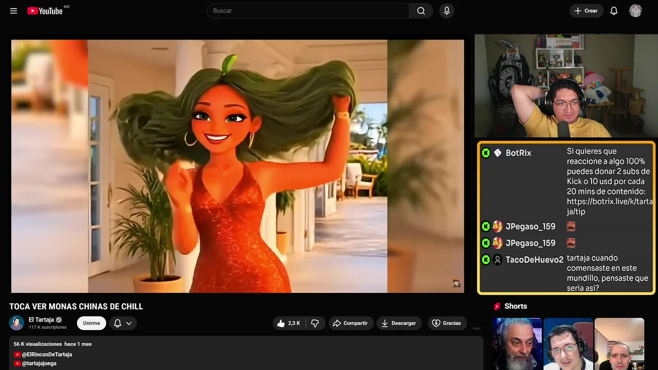Click the second JPegaso_159 emote icon

point(571,243)
